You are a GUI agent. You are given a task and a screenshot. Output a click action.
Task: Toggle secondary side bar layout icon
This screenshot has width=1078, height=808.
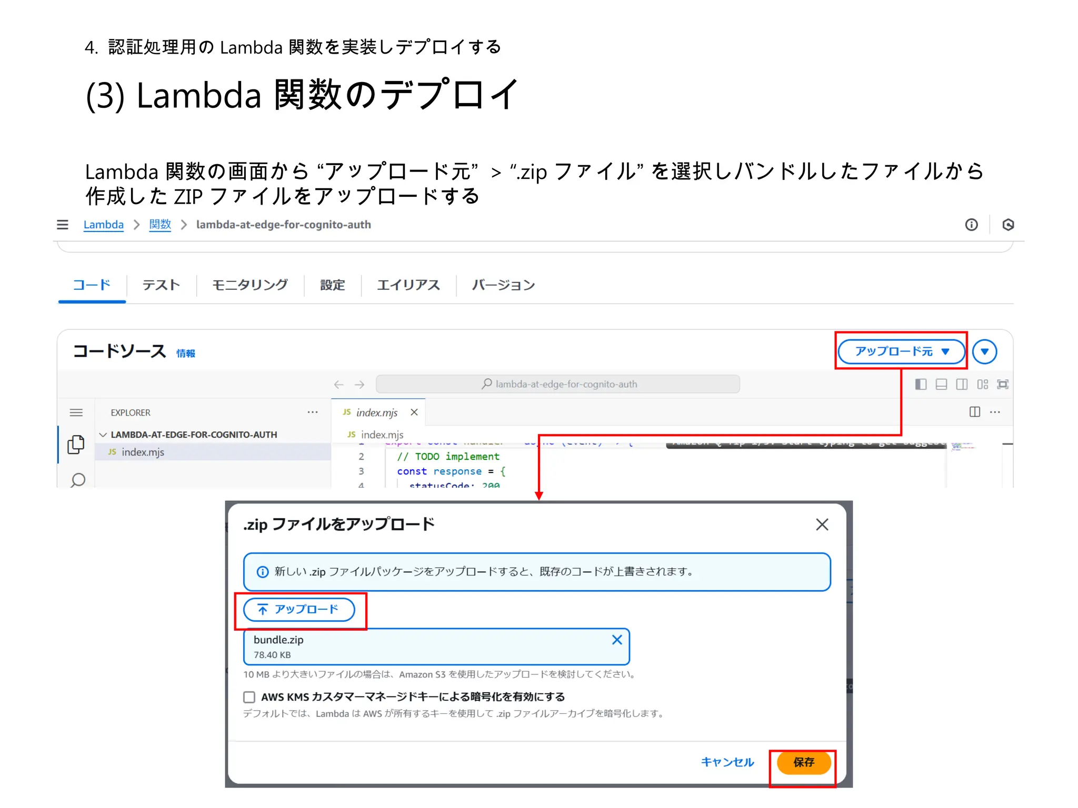coord(962,385)
